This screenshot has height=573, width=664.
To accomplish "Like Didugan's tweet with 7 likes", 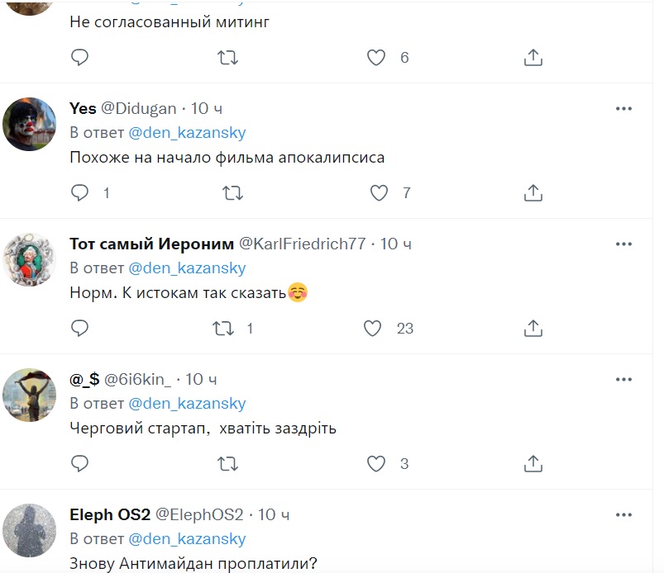I will 379,193.
